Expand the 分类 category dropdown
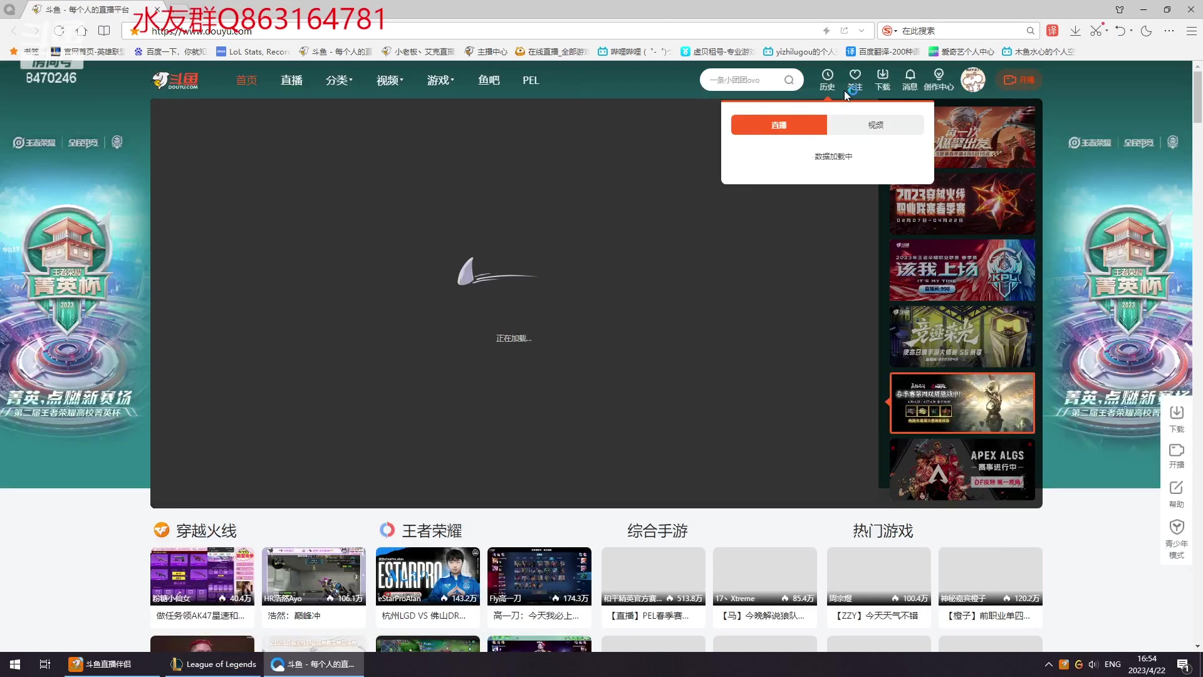 (x=339, y=80)
